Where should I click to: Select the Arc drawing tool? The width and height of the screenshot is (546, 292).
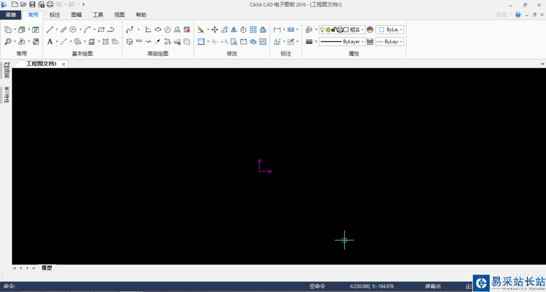pyautogui.click(x=87, y=29)
